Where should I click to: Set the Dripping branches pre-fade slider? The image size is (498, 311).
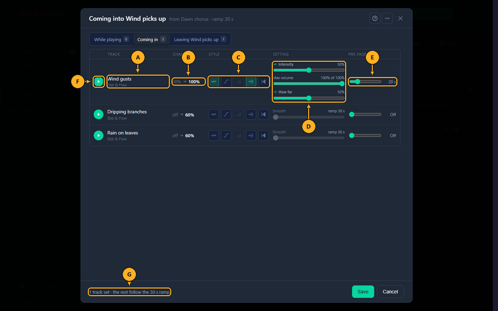(x=365, y=114)
